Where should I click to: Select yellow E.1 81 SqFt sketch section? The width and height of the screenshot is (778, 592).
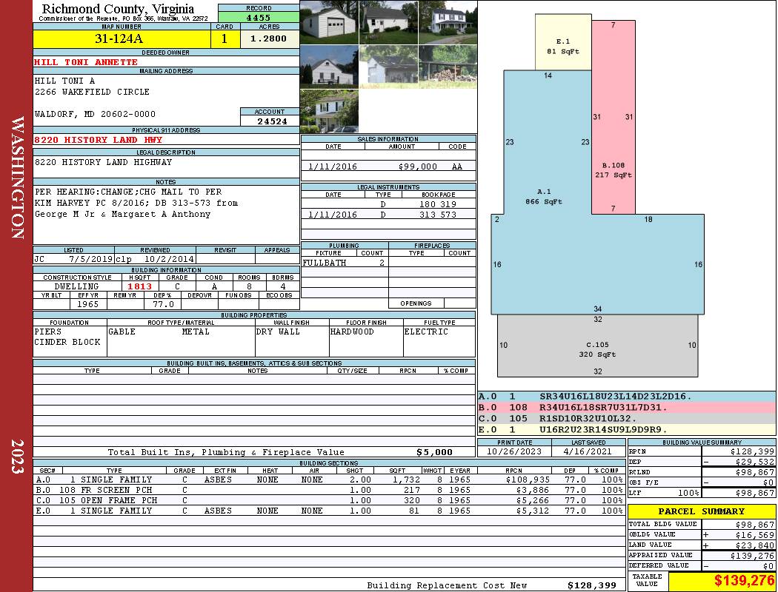pyautogui.click(x=563, y=42)
